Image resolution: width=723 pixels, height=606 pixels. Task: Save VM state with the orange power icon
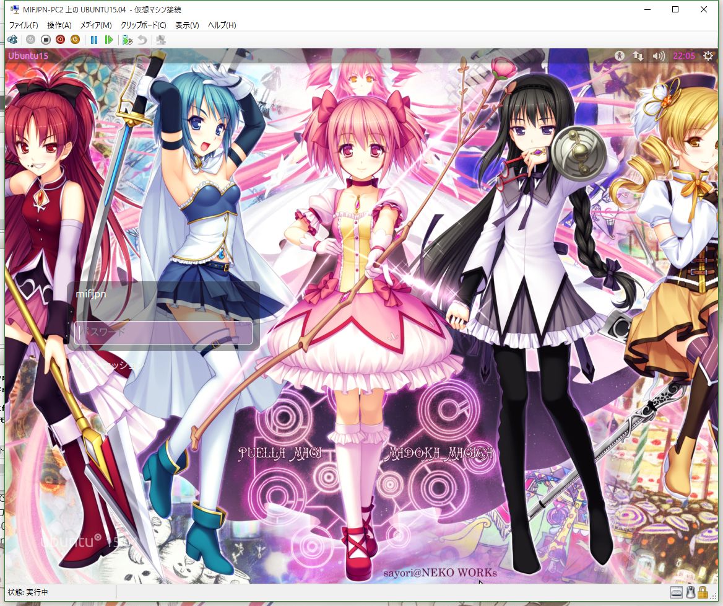click(75, 40)
